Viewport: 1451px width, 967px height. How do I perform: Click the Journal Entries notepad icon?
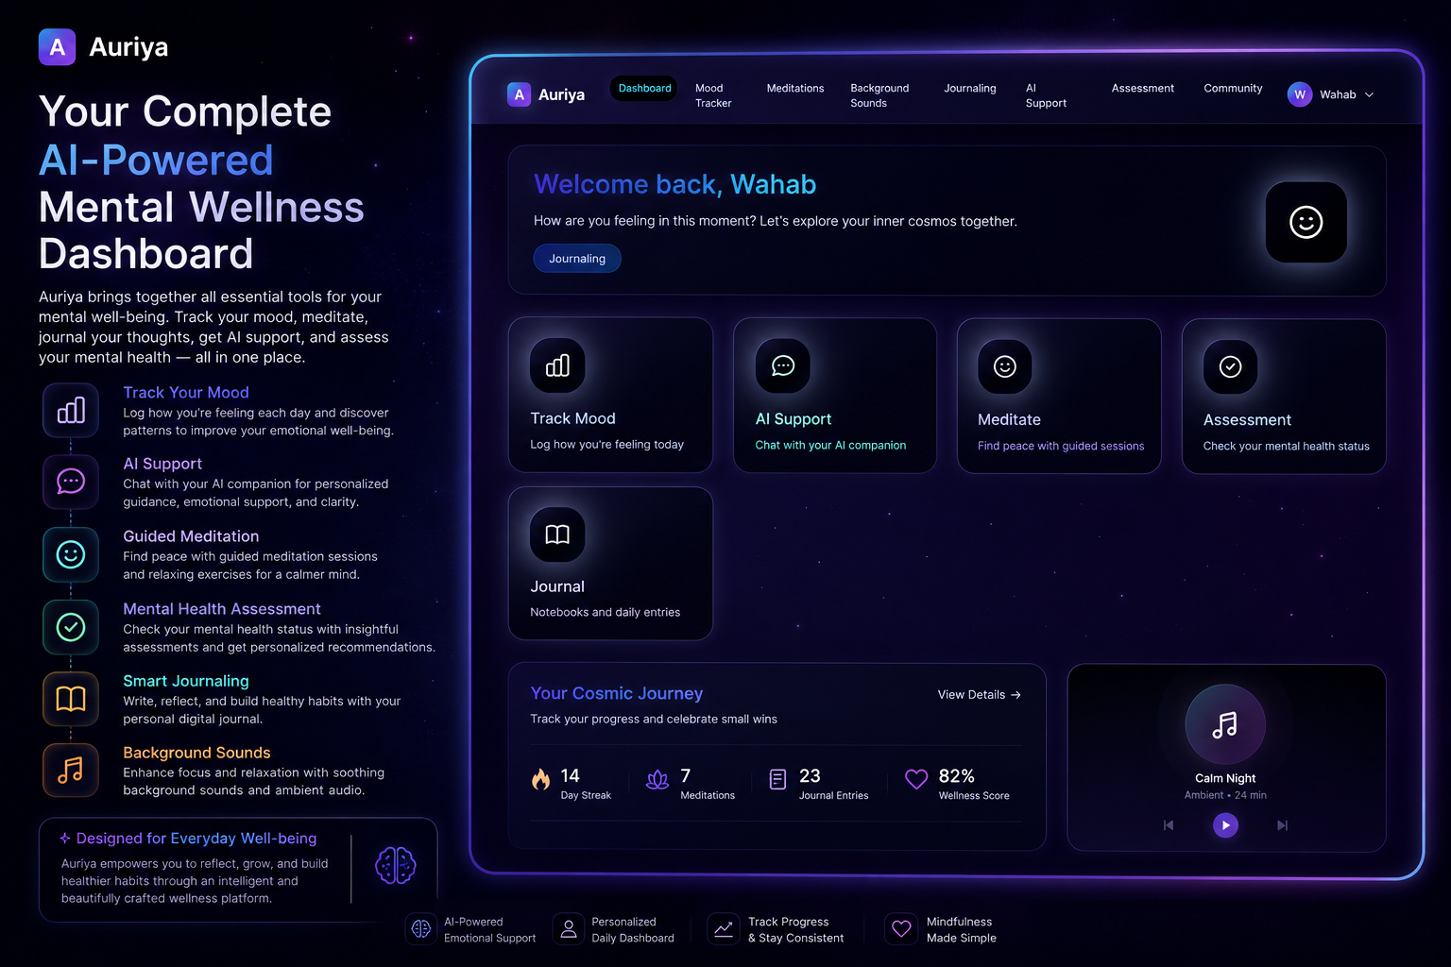pyautogui.click(x=777, y=779)
